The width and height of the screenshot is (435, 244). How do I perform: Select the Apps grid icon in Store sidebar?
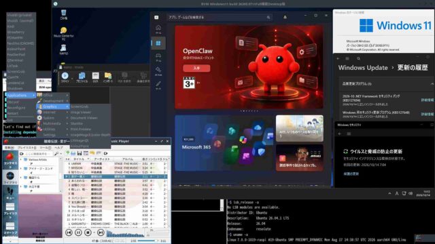coord(158,43)
